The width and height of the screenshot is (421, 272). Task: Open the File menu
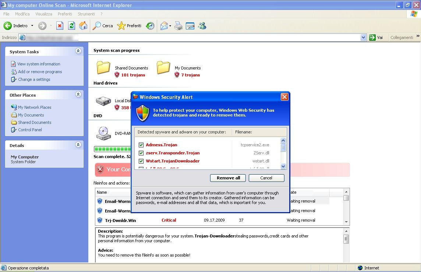7,14
